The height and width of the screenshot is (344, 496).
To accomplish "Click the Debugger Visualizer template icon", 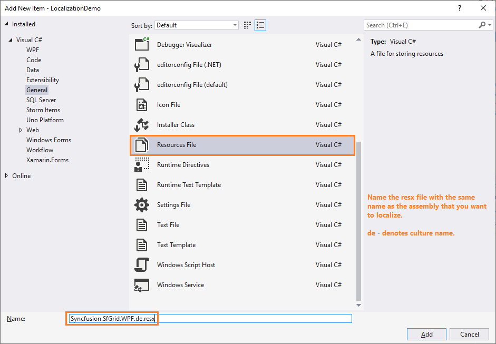I will tap(142, 45).
